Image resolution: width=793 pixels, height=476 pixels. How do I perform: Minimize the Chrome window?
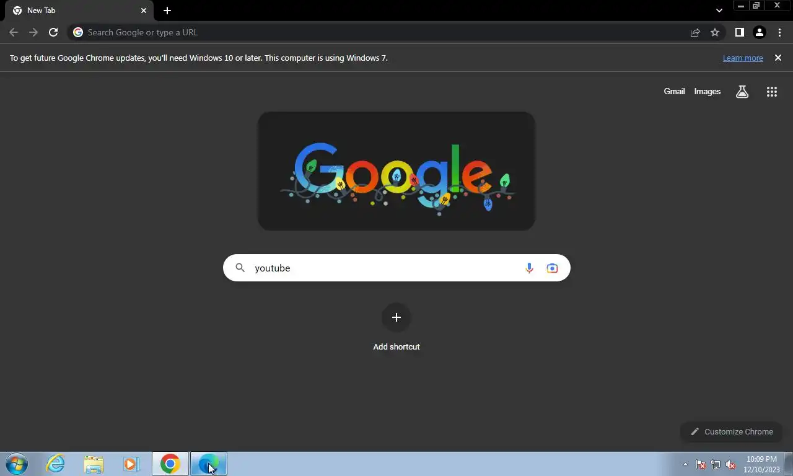click(x=740, y=6)
